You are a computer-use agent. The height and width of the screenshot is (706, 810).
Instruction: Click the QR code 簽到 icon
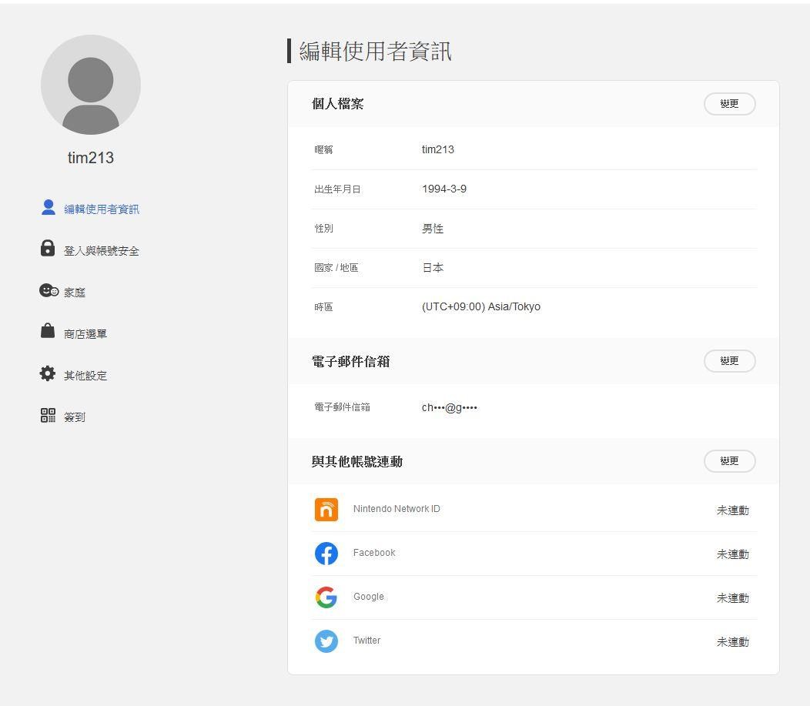(48, 416)
